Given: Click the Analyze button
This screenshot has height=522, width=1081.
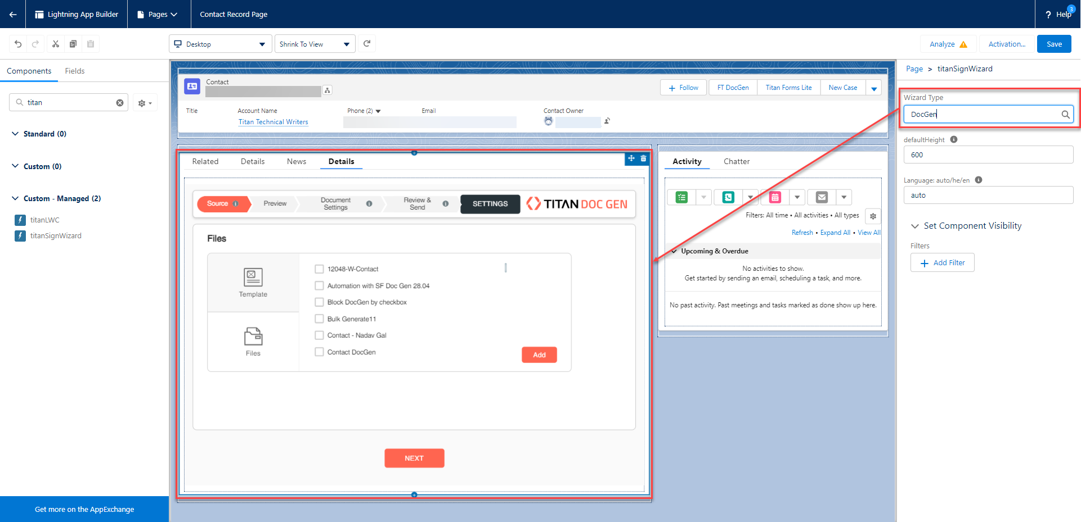Looking at the screenshot, I should coord(948,44).
